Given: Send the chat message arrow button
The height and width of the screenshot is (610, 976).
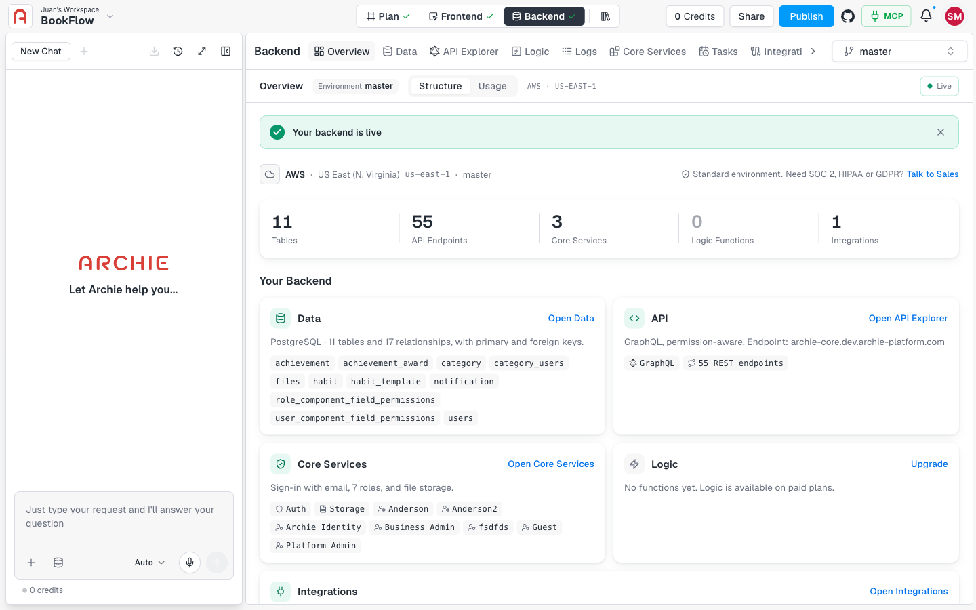Looking at the screenshot, I should pyautogui.click(x=217, y=563).
